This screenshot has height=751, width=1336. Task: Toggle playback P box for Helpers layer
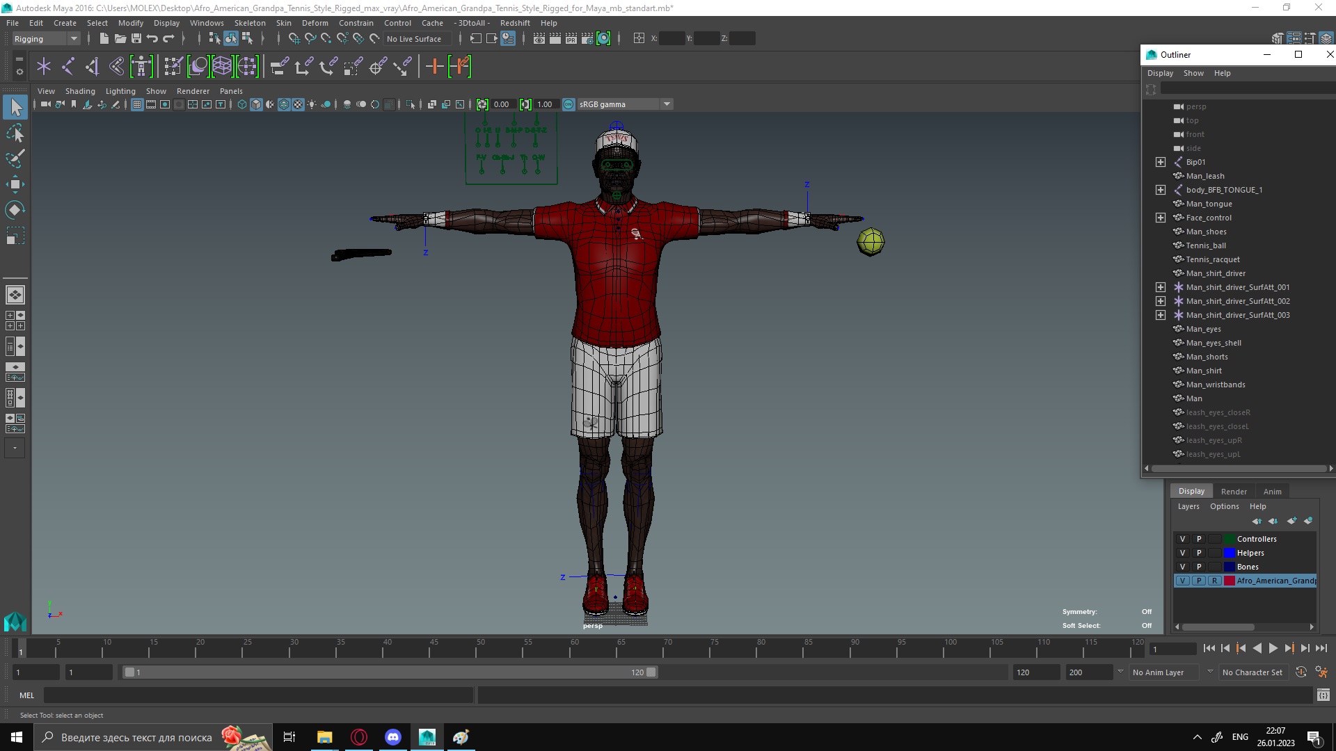pyautogui.click(x=1198, y=553)
